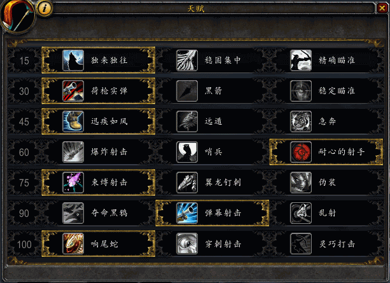Click the 独来独往 wolf talent icon
Image resolution: width=390 pixels, height=283 pixels.
(x=73, y=60)
